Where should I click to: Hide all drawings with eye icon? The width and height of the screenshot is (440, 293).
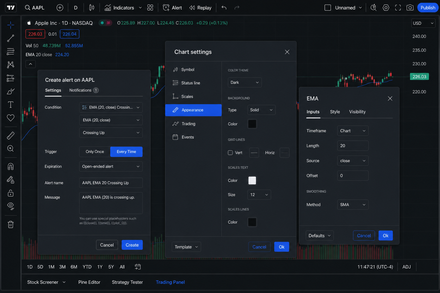[x=11, y=206]
